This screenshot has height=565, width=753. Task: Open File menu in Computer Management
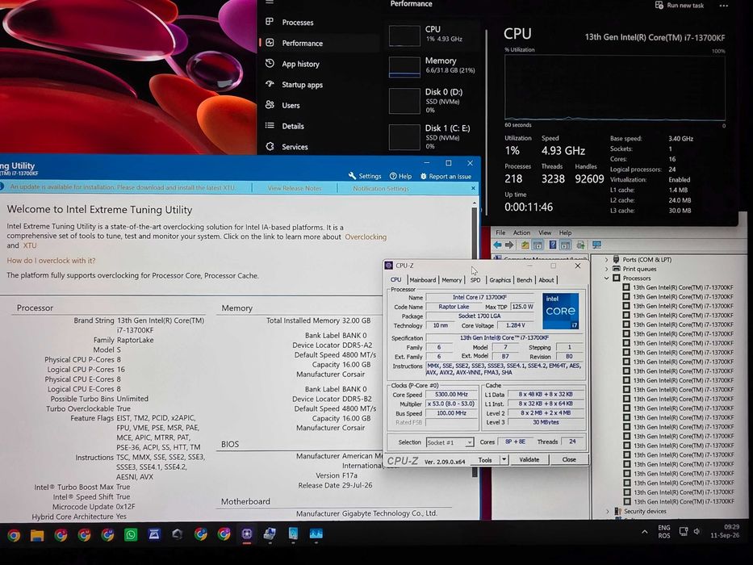point(500,232)
